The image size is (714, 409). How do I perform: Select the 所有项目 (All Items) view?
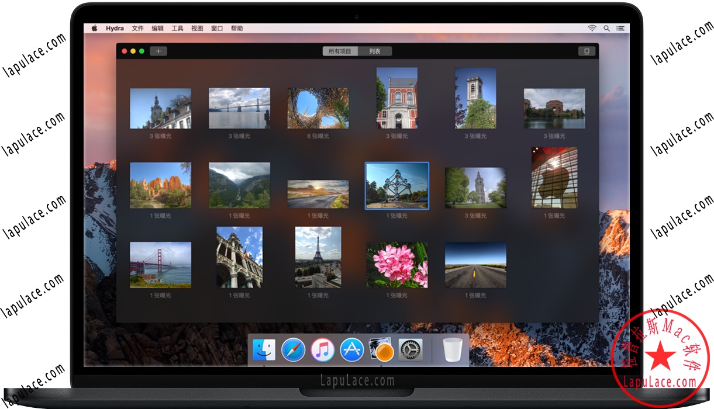point(340,51)
